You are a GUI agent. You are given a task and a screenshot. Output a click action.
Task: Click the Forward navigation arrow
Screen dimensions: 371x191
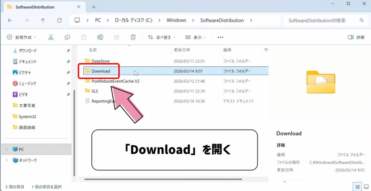click(26, 20)
